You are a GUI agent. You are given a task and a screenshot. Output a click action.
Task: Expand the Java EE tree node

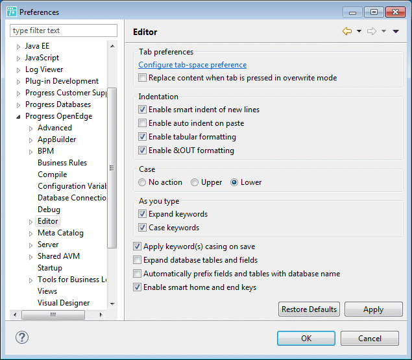click(18, 47)
